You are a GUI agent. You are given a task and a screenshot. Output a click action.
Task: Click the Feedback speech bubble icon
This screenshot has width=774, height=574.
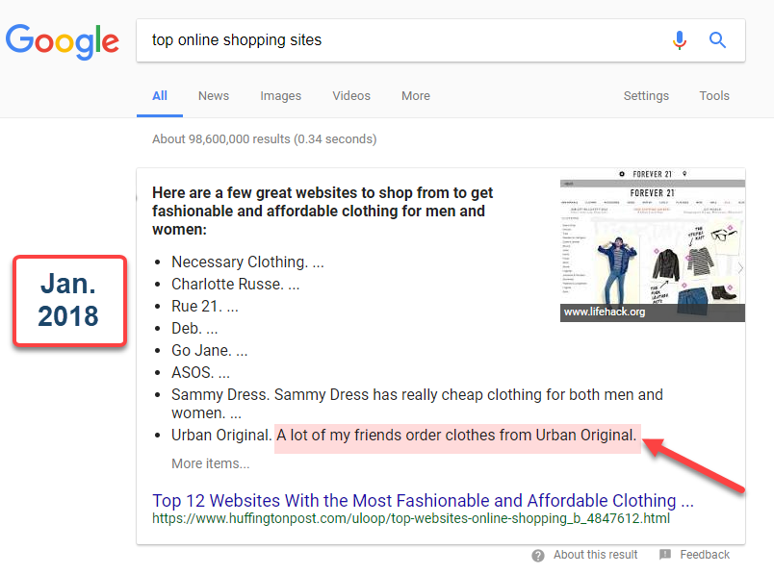coord(665,555)
